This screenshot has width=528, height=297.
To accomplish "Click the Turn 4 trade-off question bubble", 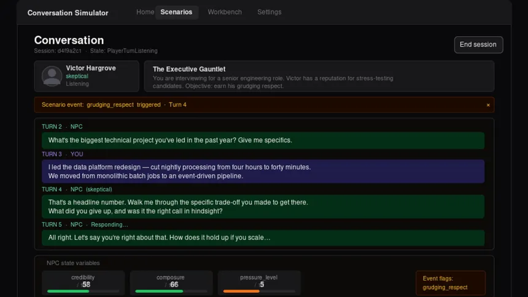I will point(263,207).
